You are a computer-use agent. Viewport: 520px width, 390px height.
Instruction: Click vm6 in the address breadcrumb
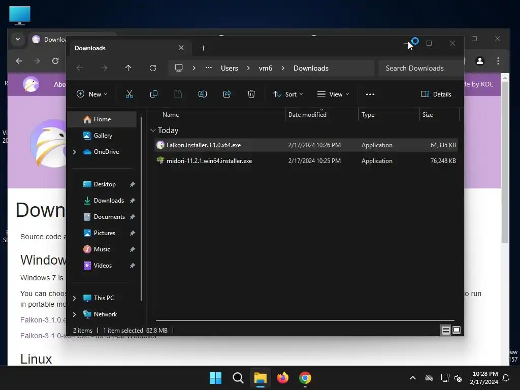pyautogui.click(x=266, y=68)
